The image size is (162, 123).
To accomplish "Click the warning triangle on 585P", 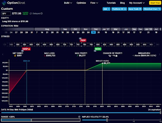I will pos(29,49).
